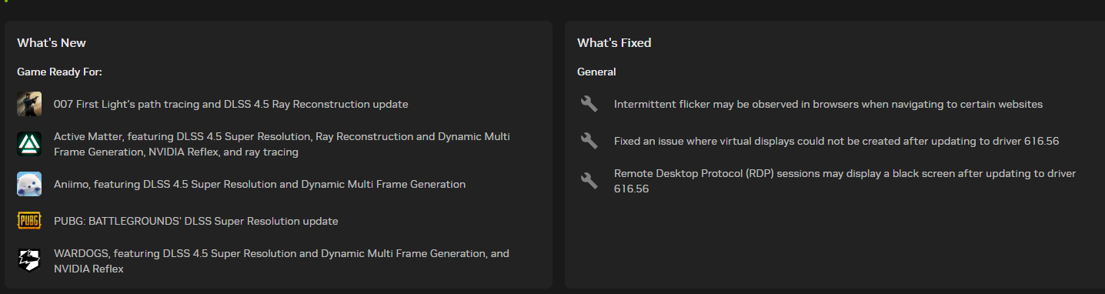
Task: Click wrench icon beside Remote Desktop Protocol fix
Action: (x=589, y=181)
